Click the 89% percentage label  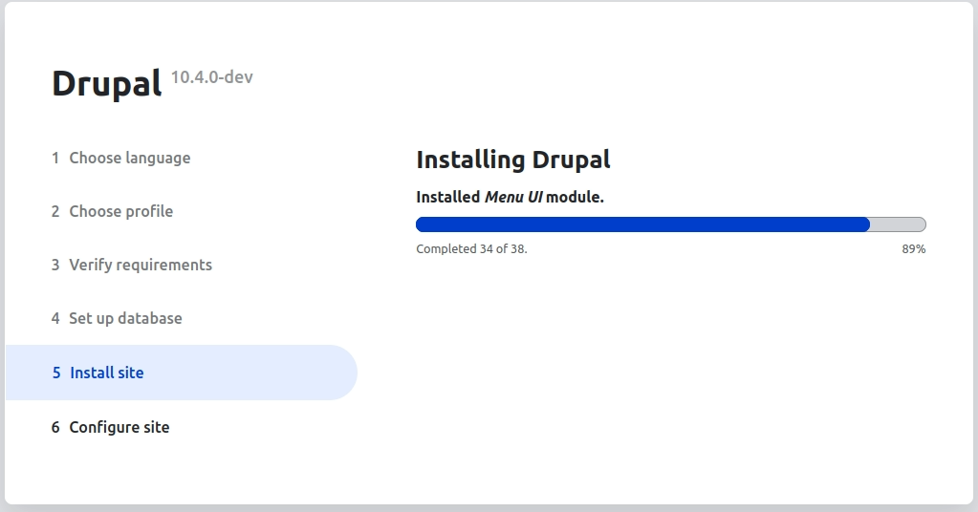[914, 249]
